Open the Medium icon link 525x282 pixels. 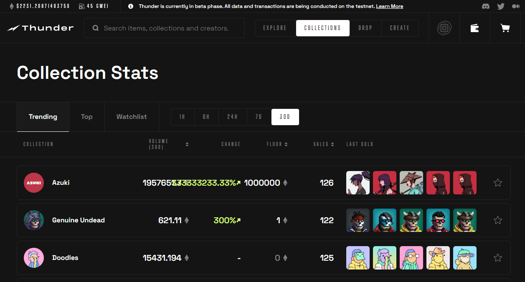coord(515,6)
